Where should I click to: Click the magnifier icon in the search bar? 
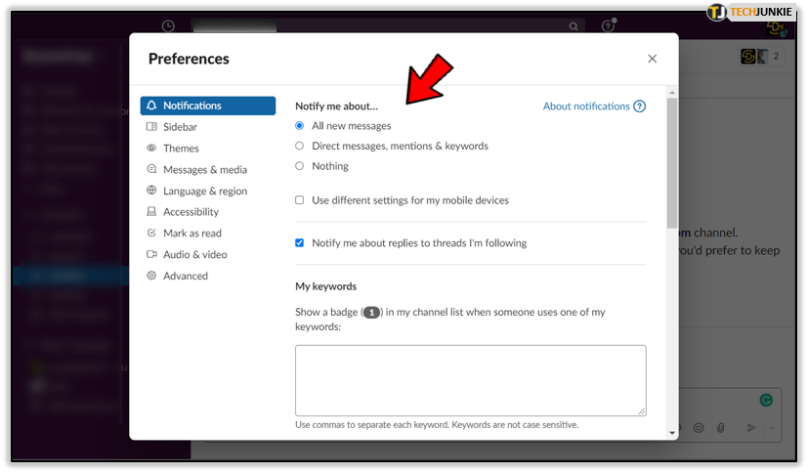(x=574, y=26)
